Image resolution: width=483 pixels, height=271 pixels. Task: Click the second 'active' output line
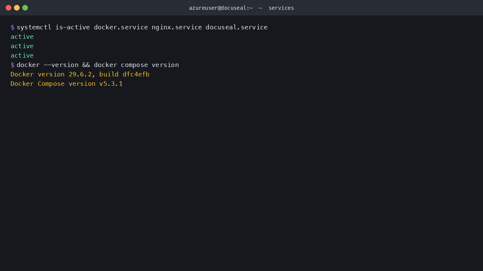click(x=22, y=46)
